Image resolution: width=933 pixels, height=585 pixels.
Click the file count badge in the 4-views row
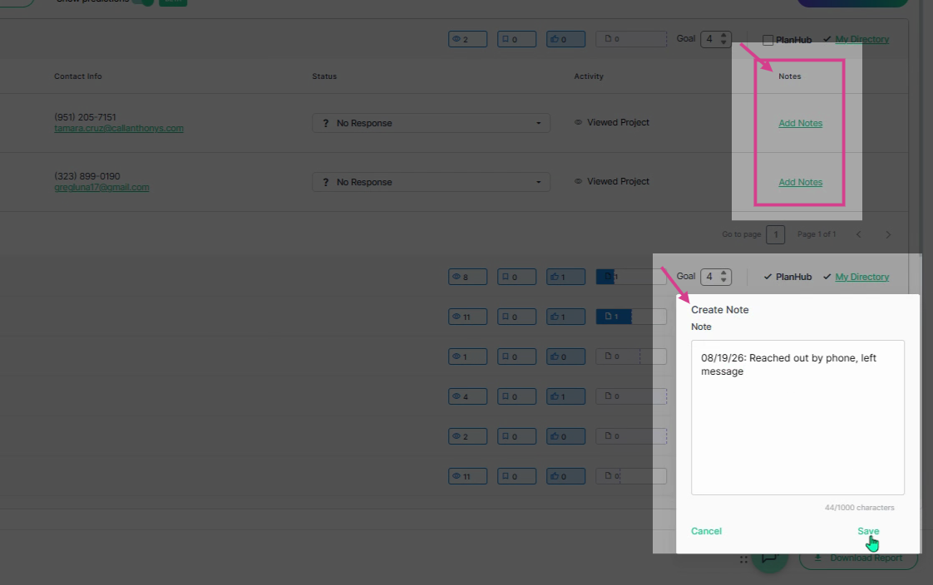point(630,396)
